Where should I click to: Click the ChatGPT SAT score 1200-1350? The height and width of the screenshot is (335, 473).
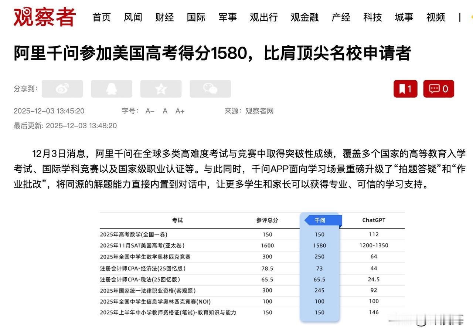tap(374, 246)
